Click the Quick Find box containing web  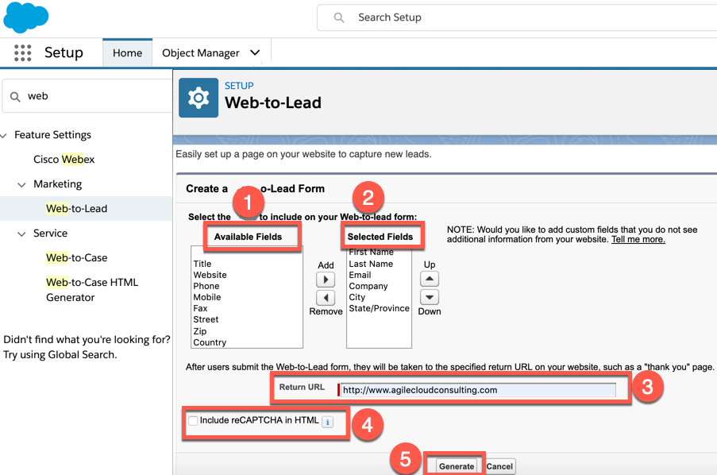point(87,96)
